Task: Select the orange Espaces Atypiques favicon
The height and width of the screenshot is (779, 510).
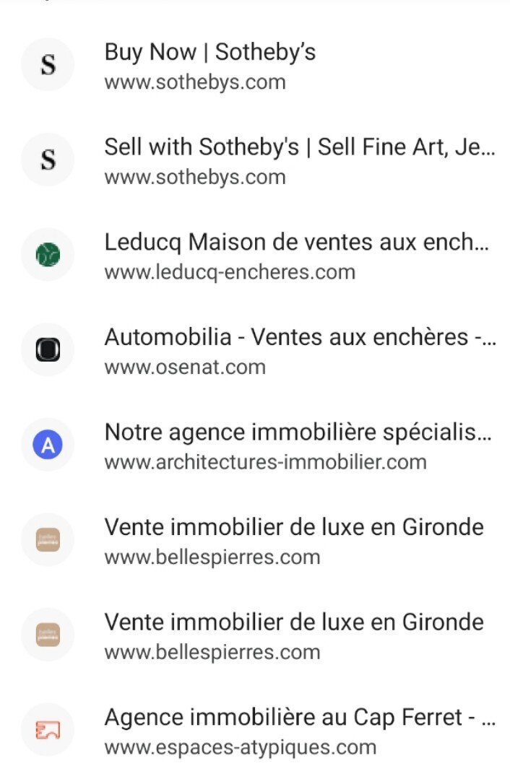Action: (48, 729)
